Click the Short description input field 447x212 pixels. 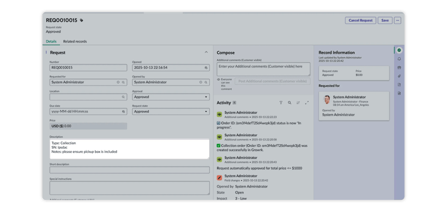[129, 170]
